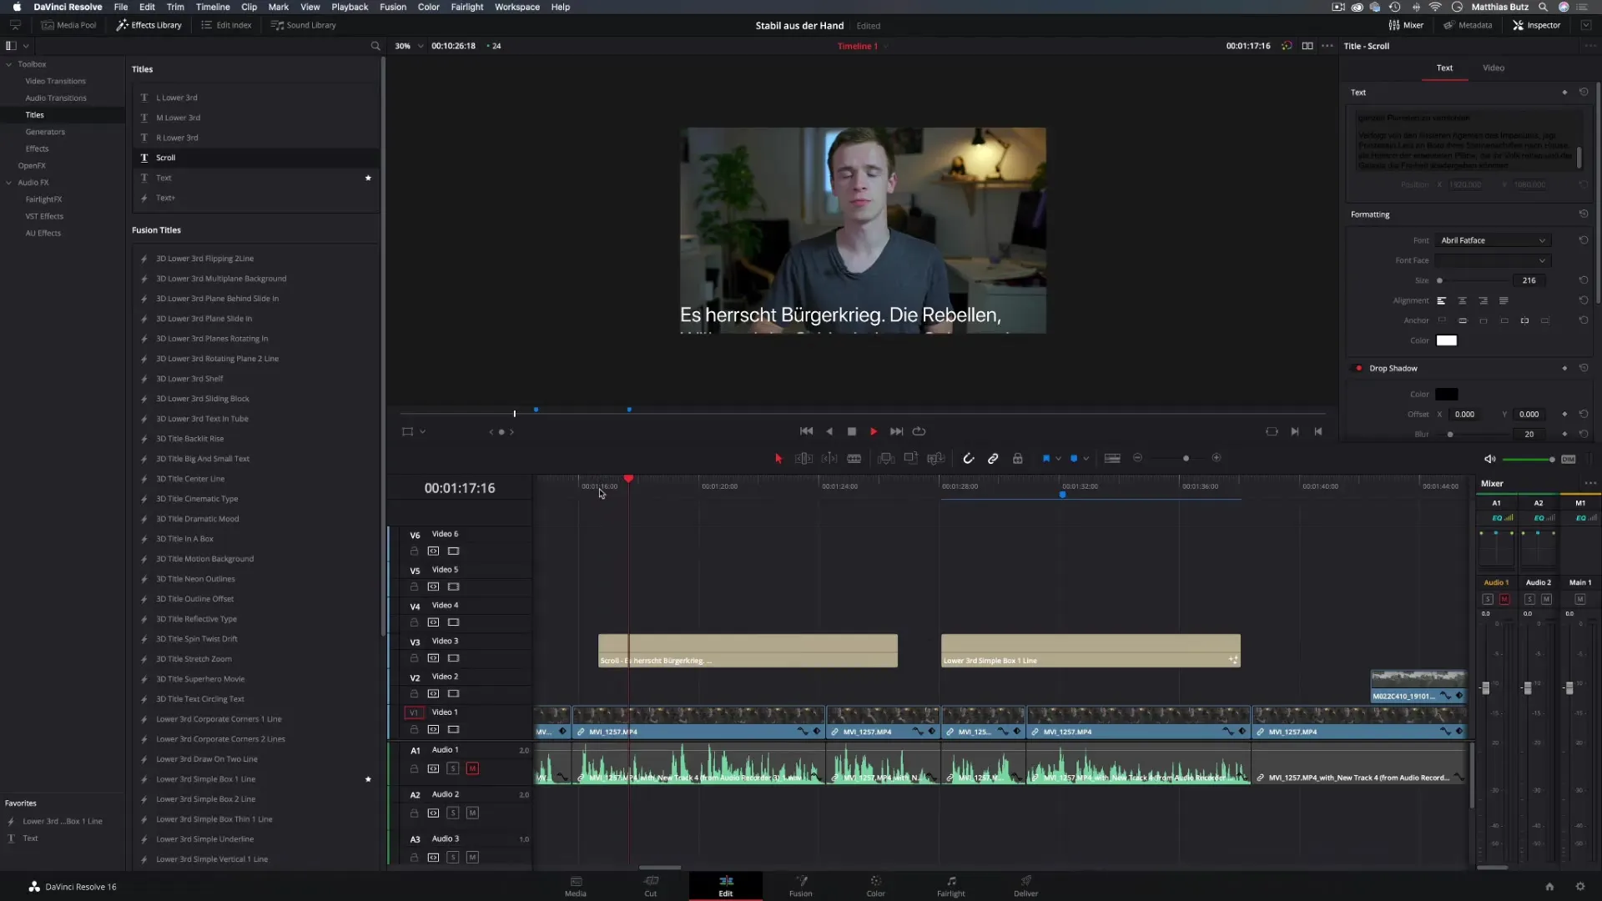The width and height of the screenshot is (1602, 901).
Task: Collapse the Audio FX tree
Action: (9, 183)
